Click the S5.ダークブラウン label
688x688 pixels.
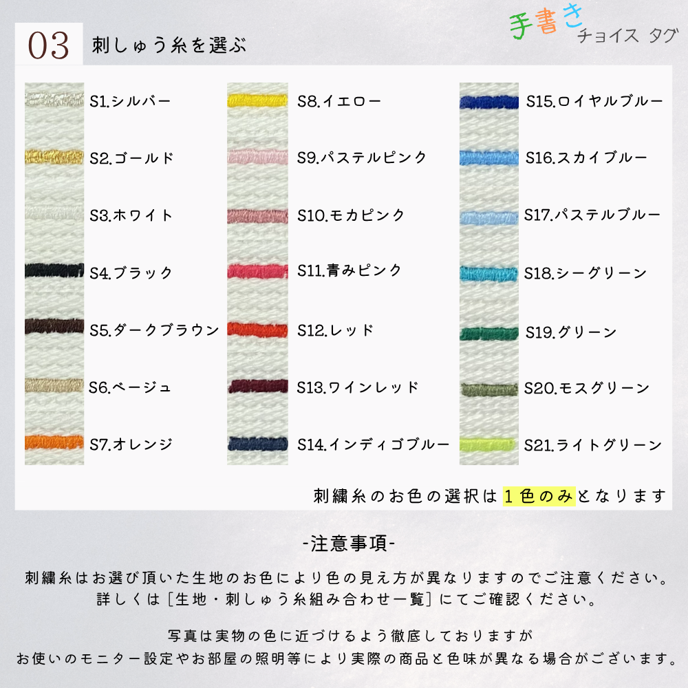[154, 330]
